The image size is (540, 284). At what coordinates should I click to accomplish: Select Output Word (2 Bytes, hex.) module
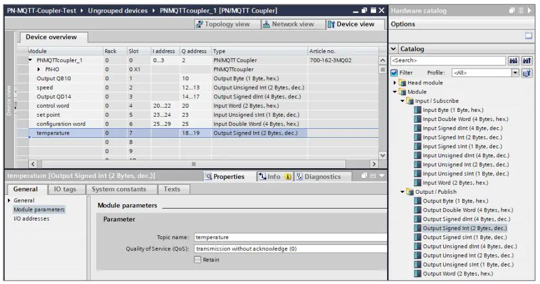click(457, 273)
